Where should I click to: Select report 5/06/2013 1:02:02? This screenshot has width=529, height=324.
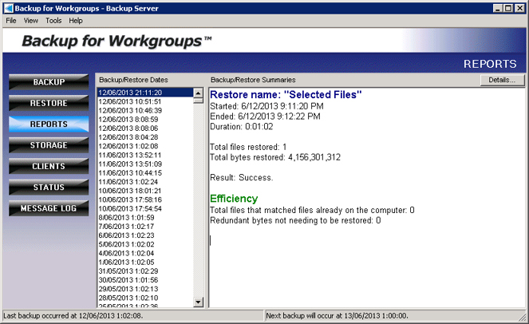(145, 244)
